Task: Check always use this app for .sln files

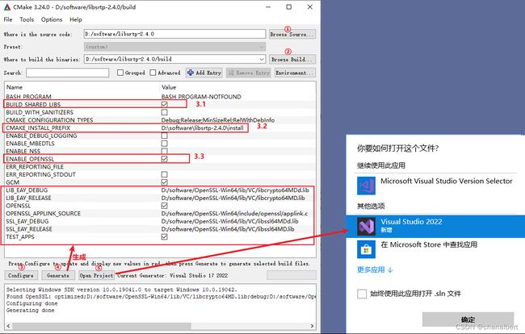Action: point(362,294)
